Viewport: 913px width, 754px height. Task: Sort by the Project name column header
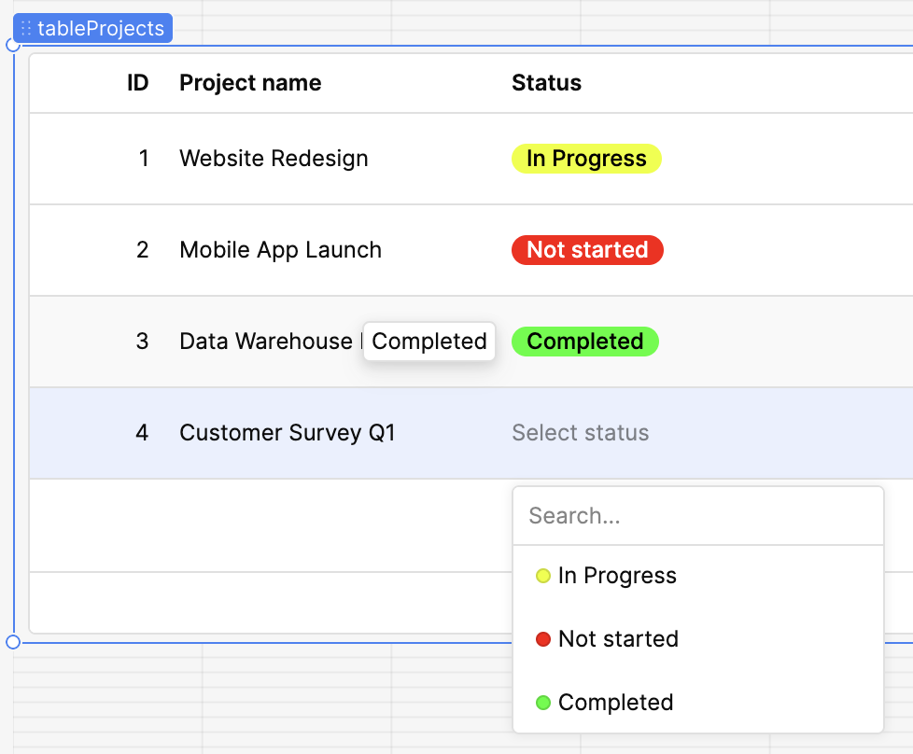[250, 83]
